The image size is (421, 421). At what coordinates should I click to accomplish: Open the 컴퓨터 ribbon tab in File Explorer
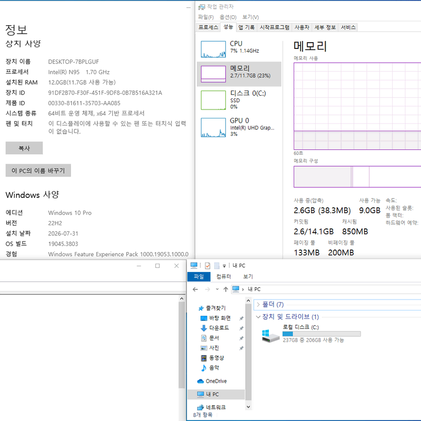click(223, 277)
